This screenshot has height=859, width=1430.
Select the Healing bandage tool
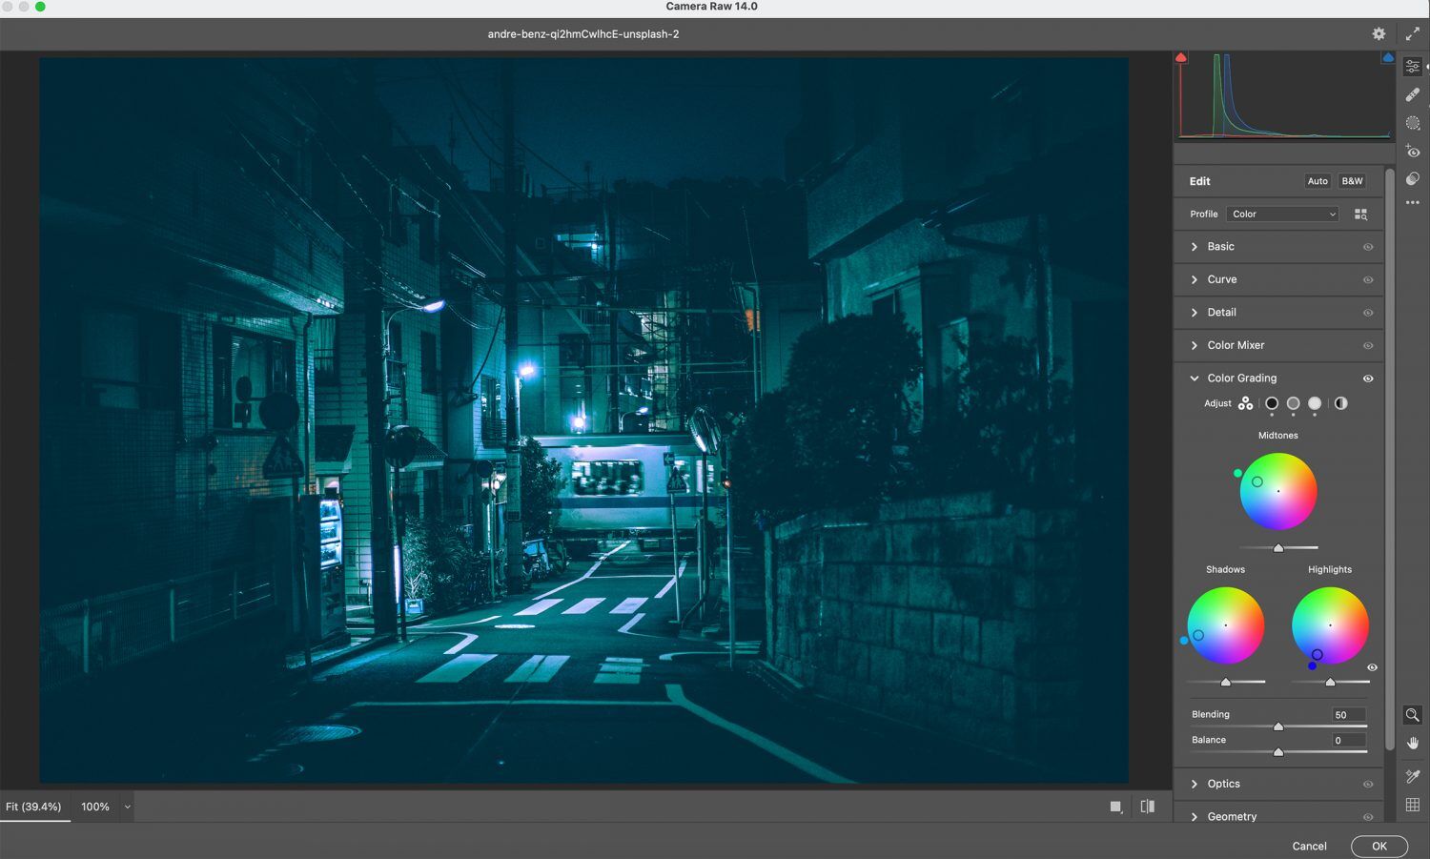[1413, 94]
